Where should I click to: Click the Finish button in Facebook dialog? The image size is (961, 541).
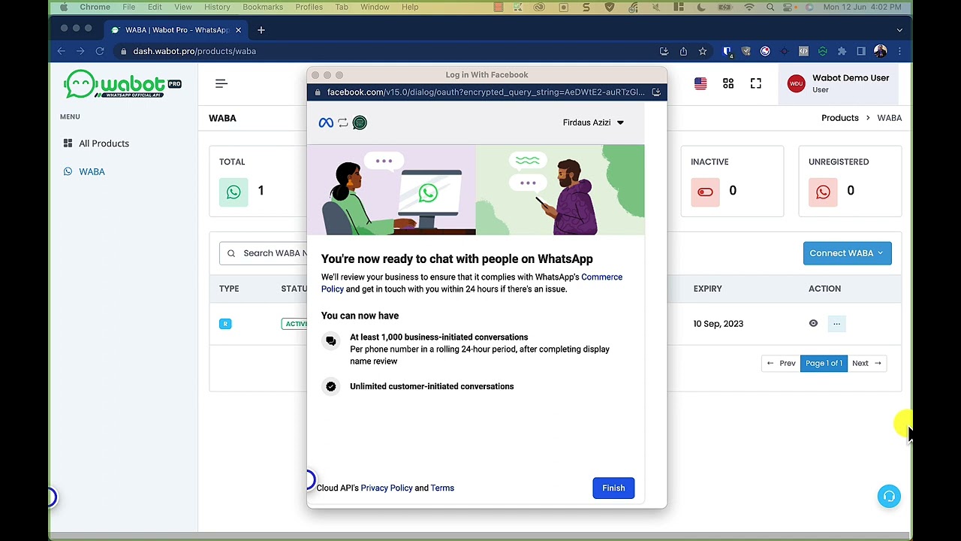click(613, 488)
